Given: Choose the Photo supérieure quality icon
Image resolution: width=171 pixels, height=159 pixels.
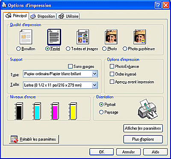Looking at the screenshot, I should click(x=140, y=37).
